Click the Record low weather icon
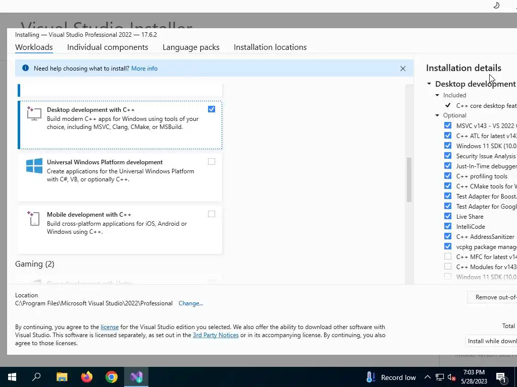This screenshot has width=517, height=387. [371, 377]
